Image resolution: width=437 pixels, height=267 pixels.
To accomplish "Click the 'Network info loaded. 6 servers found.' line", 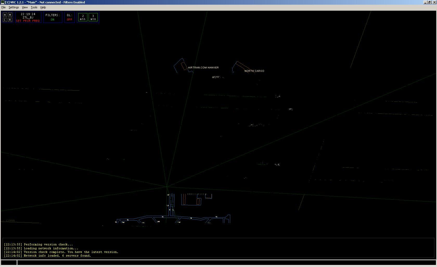I will (x=47, y=256).
